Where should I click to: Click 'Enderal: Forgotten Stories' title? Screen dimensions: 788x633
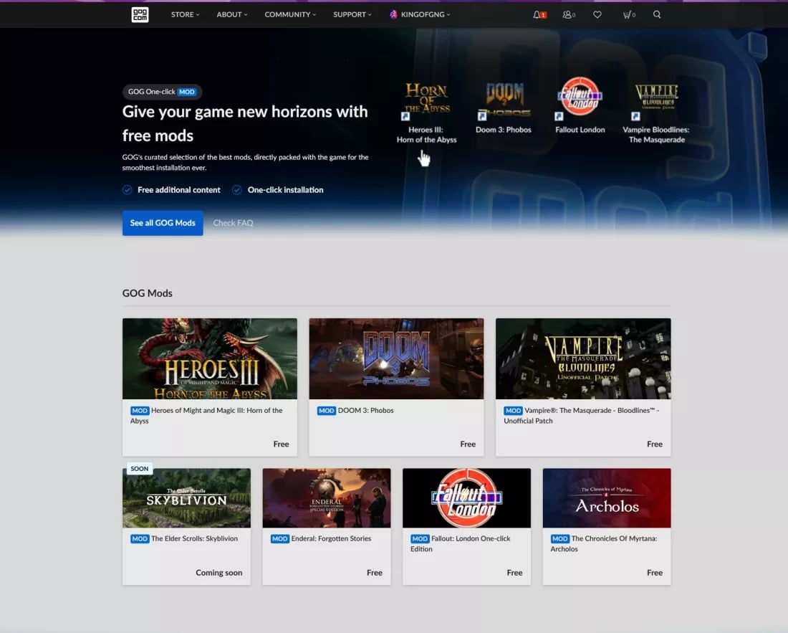331,539
